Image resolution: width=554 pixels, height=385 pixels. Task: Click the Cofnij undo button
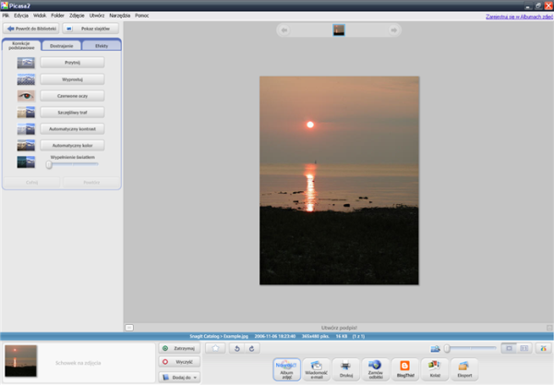click(x=31, y=182)
